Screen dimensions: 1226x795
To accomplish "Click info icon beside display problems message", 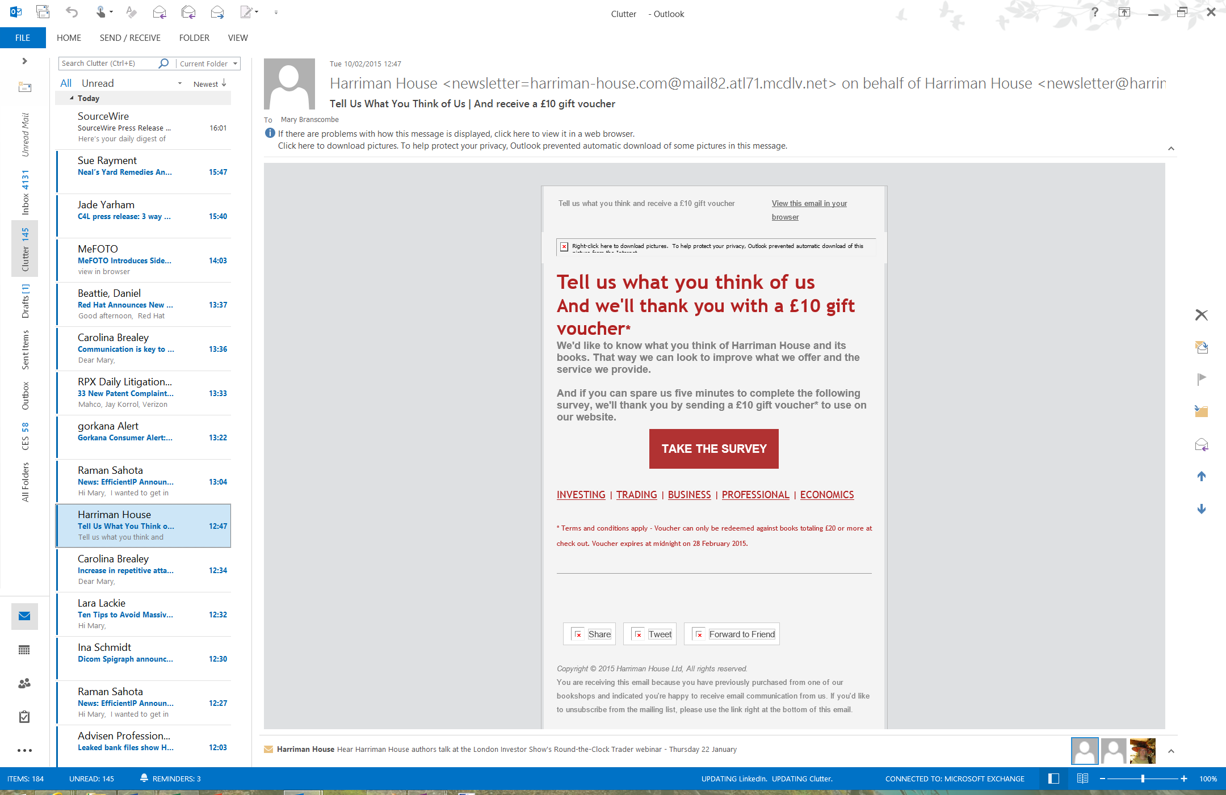I will coord(270,133).
